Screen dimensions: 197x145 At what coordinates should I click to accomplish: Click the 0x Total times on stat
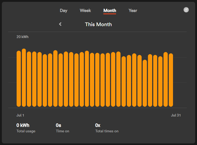[107, 128]
